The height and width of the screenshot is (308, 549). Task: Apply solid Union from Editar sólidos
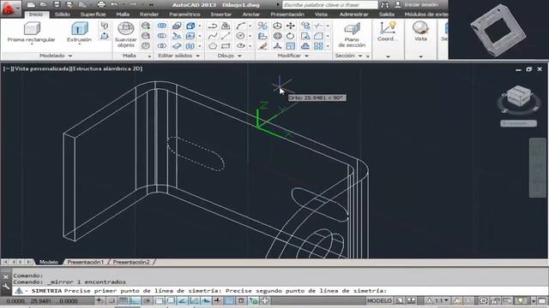click(162, 26)
